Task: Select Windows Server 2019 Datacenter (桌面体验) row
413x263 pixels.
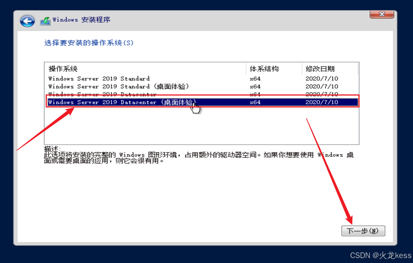Action: (202, 102)
